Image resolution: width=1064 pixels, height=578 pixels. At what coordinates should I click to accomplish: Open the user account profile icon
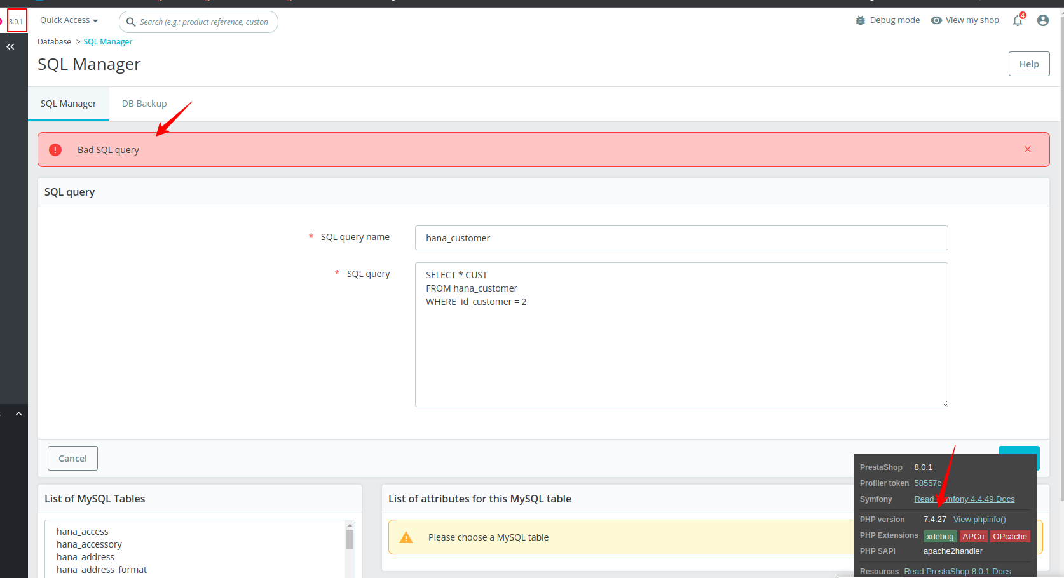[1042, 20]
